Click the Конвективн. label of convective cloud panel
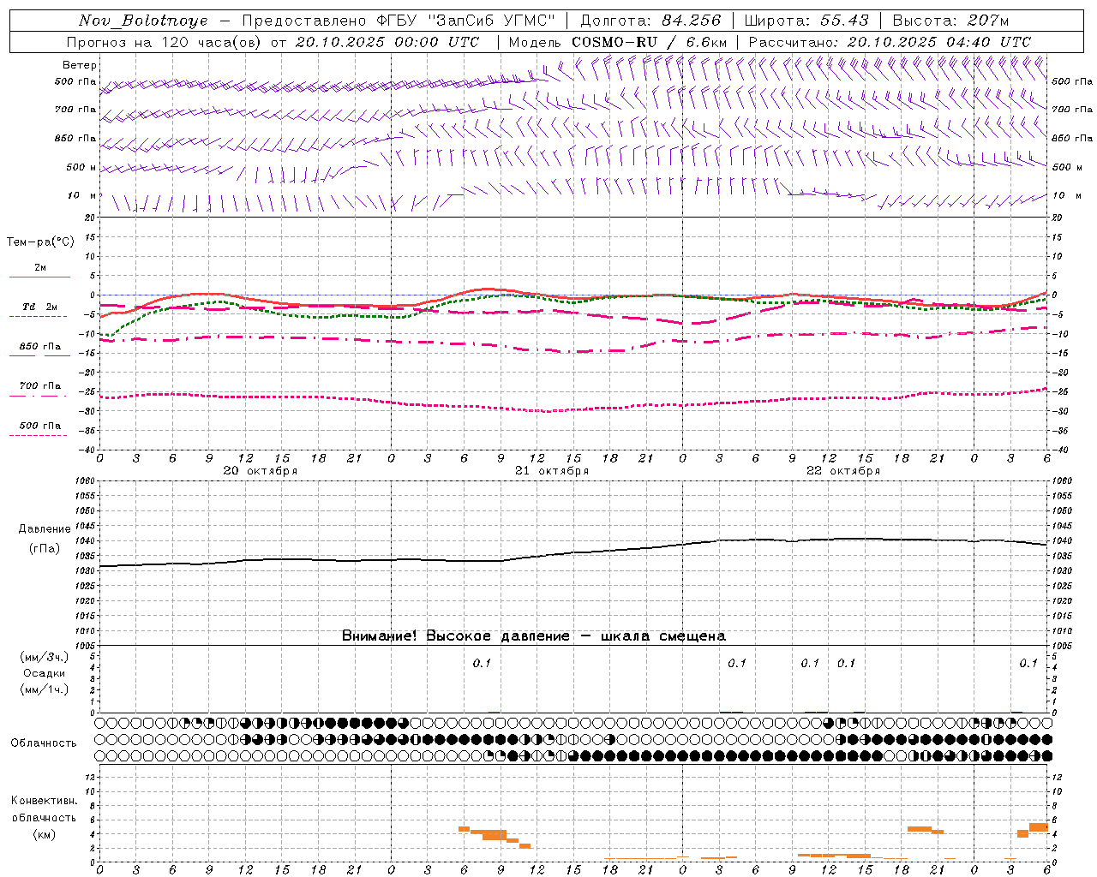The image size is (1097, 877). (x=45, y=801)
